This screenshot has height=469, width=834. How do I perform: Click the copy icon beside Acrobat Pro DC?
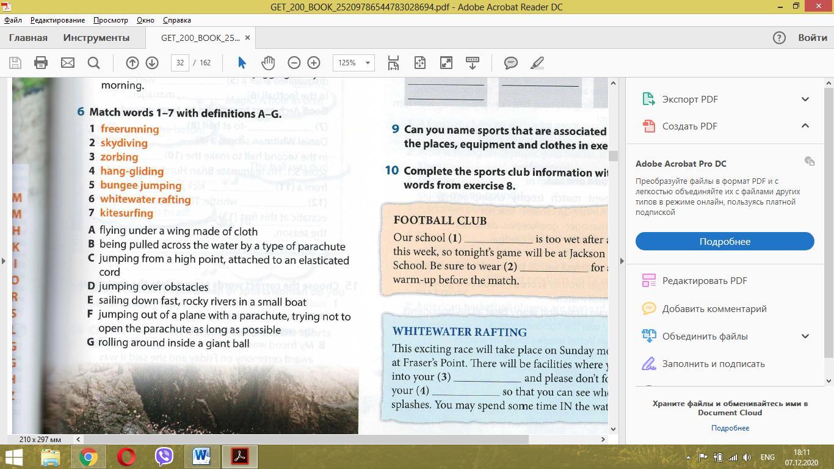pos(810,161)
